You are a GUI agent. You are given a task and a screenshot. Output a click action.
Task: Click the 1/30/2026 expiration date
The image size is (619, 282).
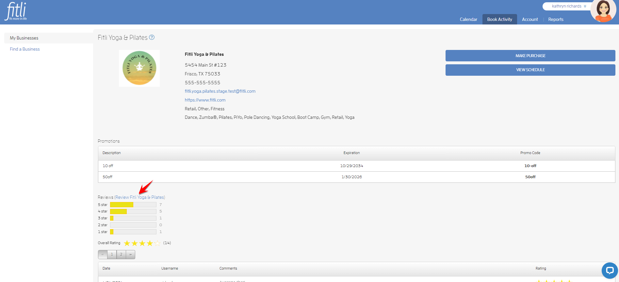click(351, 177)
